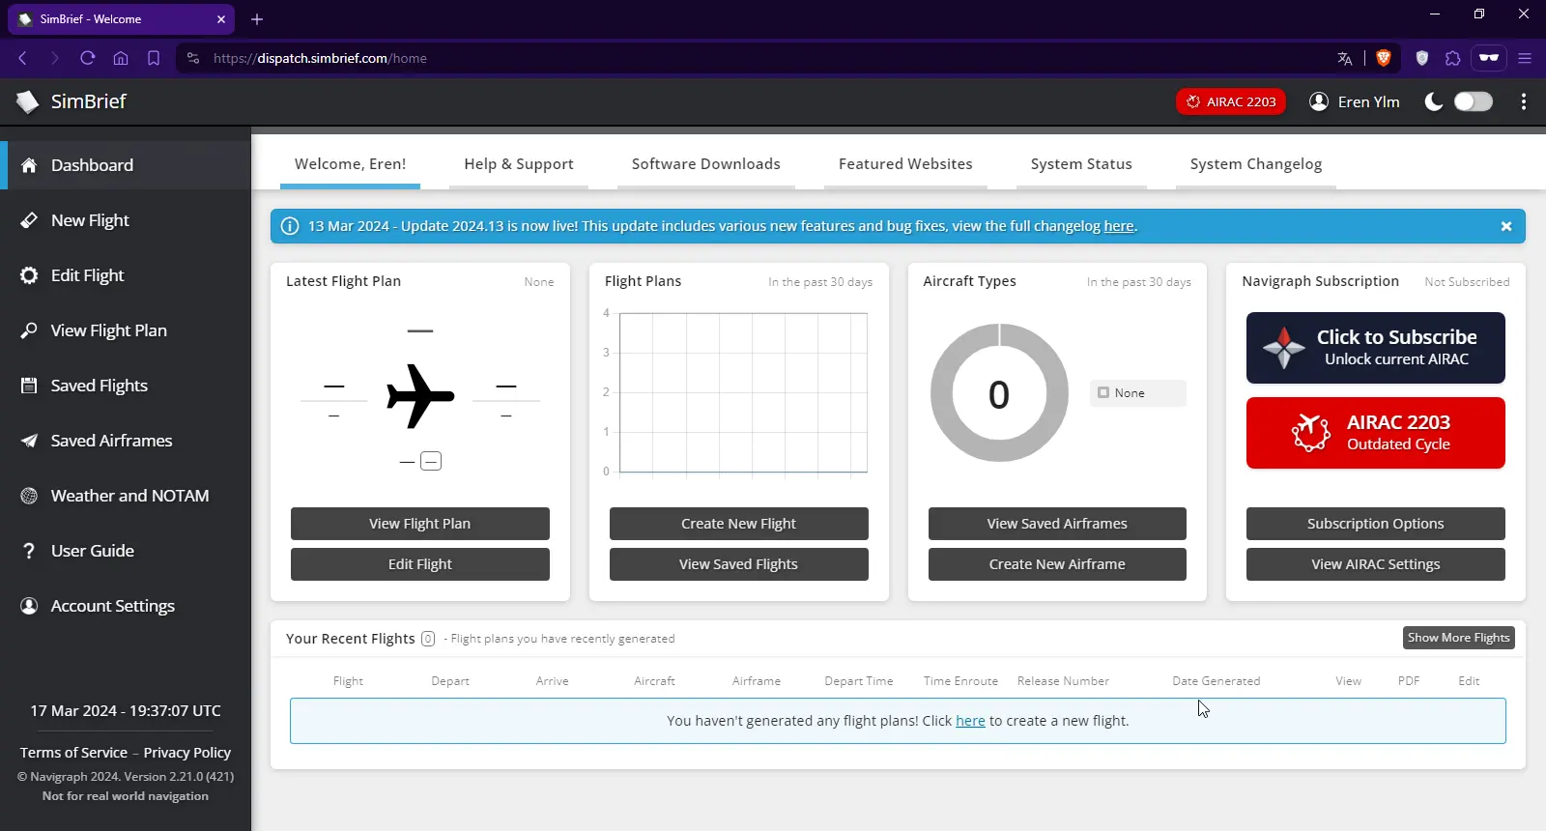The height and width of the screenshot is (831, 1546).
Task: Click the VPN shield icon in toolbar
Action: coord(1421,58)
